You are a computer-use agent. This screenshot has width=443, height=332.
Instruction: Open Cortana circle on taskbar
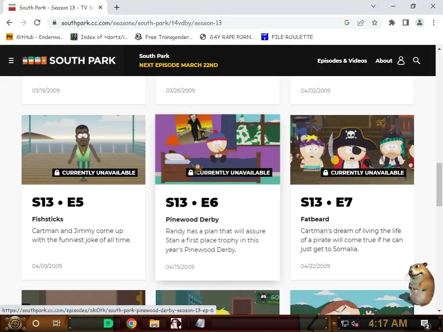click(x=36, y=323)
